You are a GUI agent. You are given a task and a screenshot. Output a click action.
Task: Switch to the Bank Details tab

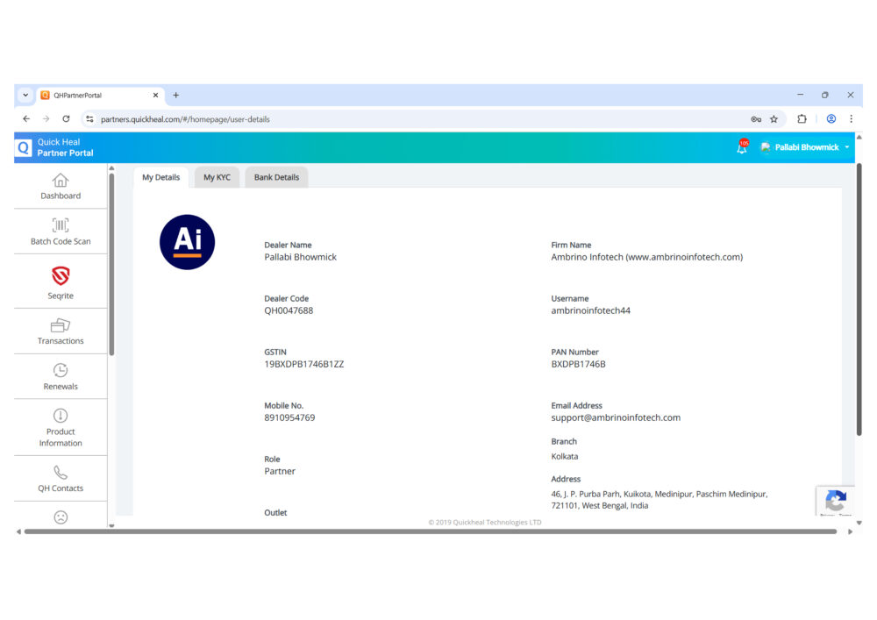[x=276, y=177]
